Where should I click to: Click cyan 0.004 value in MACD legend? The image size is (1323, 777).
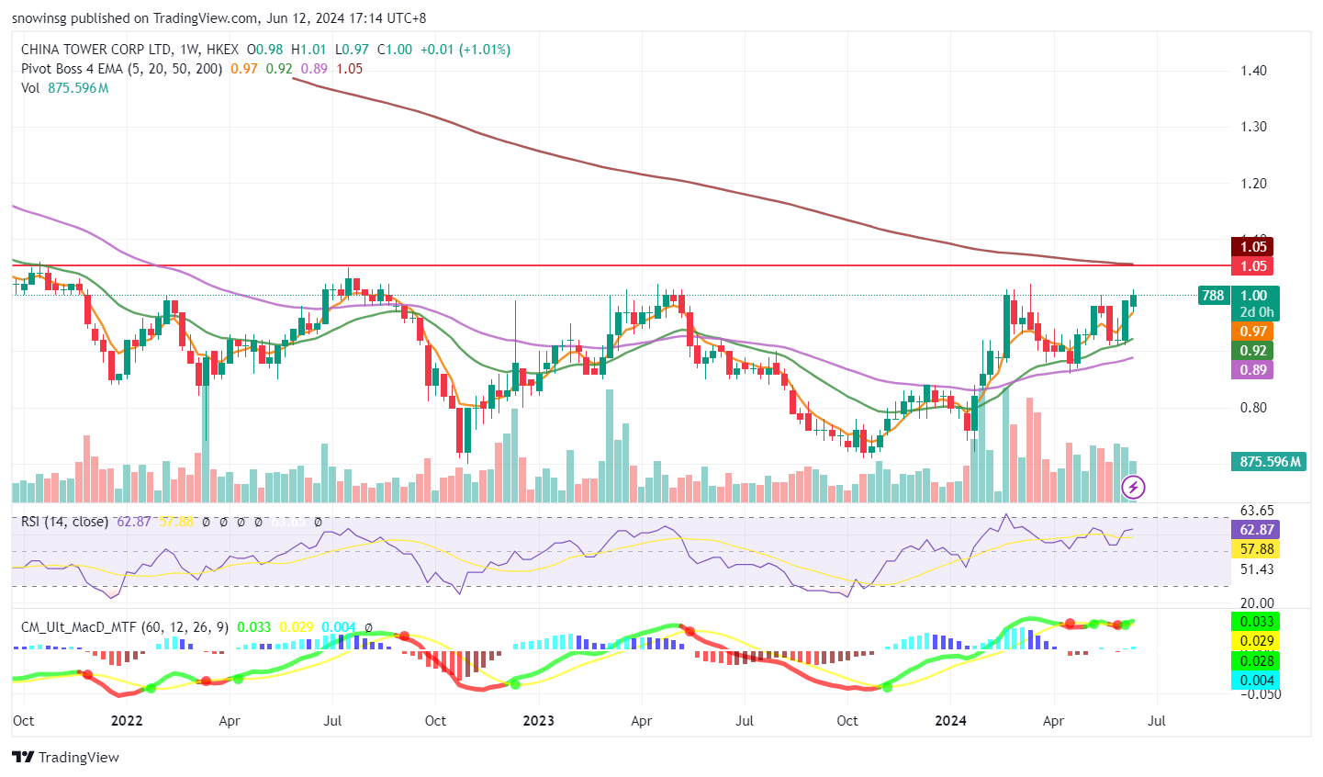point(339,627)
